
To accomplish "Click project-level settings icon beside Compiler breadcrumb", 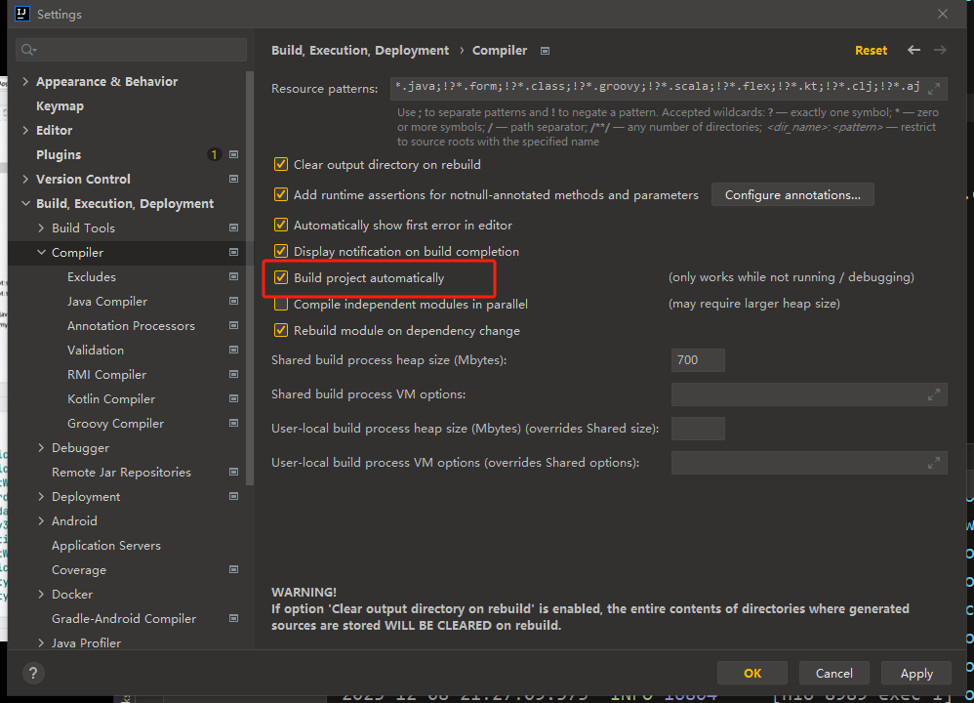I will tap(545, 51).
